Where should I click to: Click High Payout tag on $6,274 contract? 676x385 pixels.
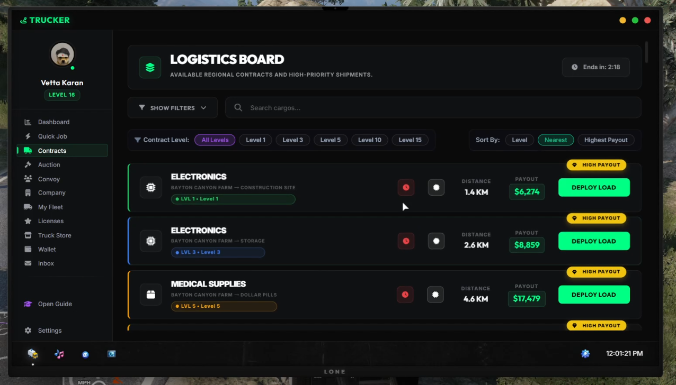point(597,165)
